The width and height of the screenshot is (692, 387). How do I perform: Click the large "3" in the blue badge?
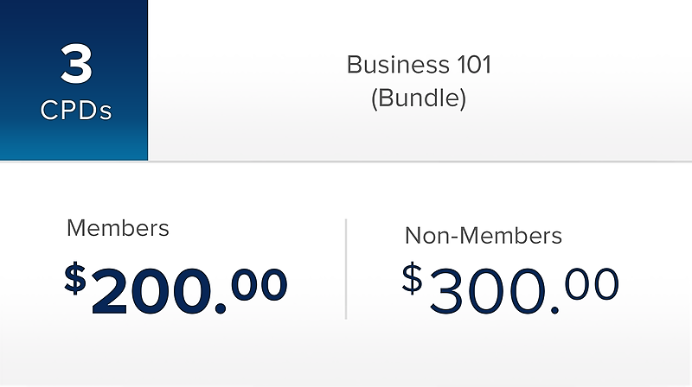[x=75, y=65]
